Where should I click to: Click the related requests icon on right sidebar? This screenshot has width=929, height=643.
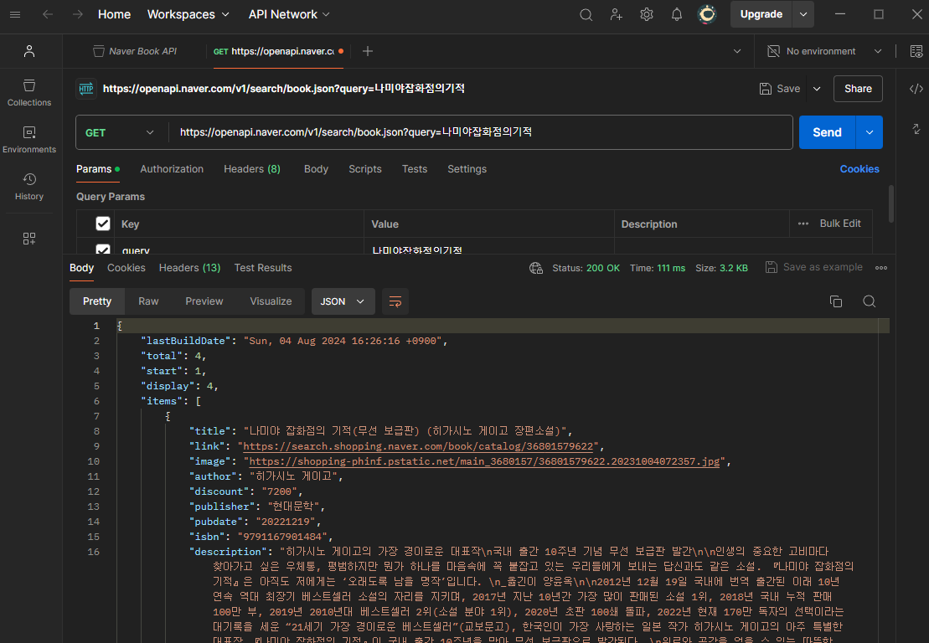[x=916, y=129]
